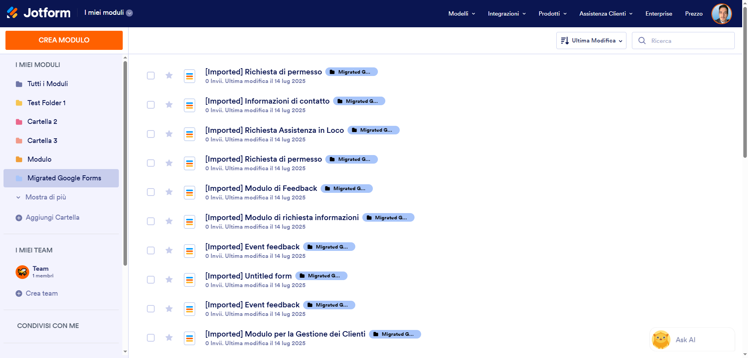The height and width of the screenshot is (358, 748).
Task: Click form icon for Richiesta Assistenza in Loco
Action: 189,134
